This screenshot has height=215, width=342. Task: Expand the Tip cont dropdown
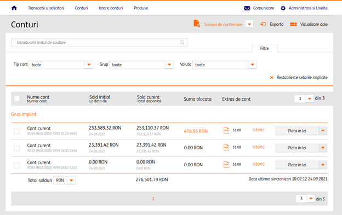coord(89,65)
